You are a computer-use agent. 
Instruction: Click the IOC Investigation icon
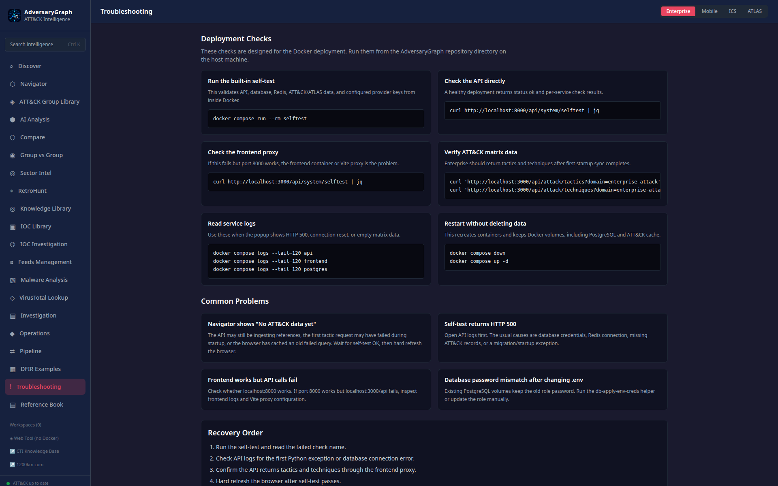pyautogui.click(x=13, y=245)
